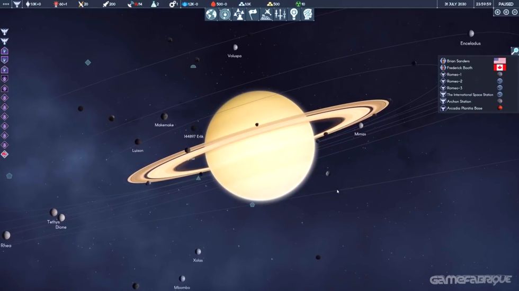Click the red Mars icon on Arcadia row
Screen dimensions: 519x291
click(500, 108)
